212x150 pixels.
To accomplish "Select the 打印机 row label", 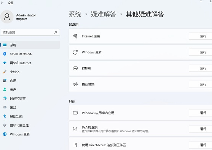I will click(x=86, y=68).
